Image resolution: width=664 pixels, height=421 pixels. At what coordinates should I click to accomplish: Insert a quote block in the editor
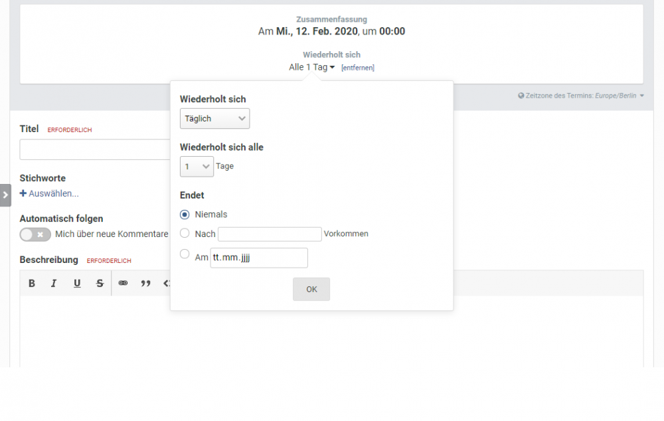146,283
